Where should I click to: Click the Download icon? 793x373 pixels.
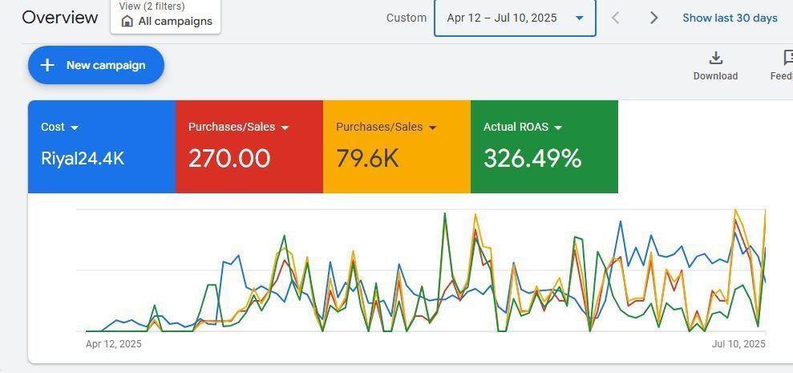click(715, 59)
